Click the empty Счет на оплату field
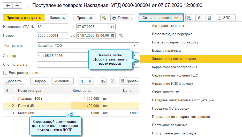Viewport: 242px width, 137px height. click(63, 64)
